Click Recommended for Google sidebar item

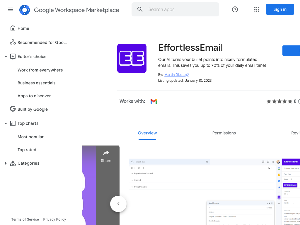coord(42,42)
